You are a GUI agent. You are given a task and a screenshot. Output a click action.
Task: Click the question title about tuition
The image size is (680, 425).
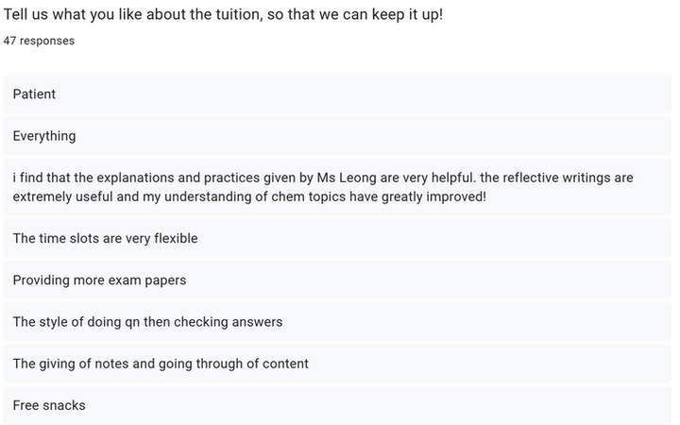(x=223, y=14)
